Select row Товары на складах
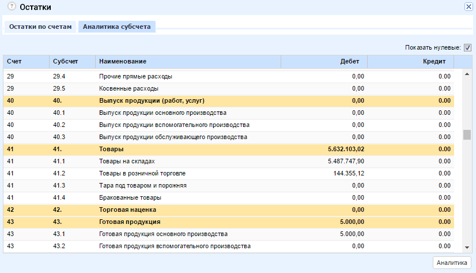Image resolution: width=476 pixels, height=273 pixels. 229,162
